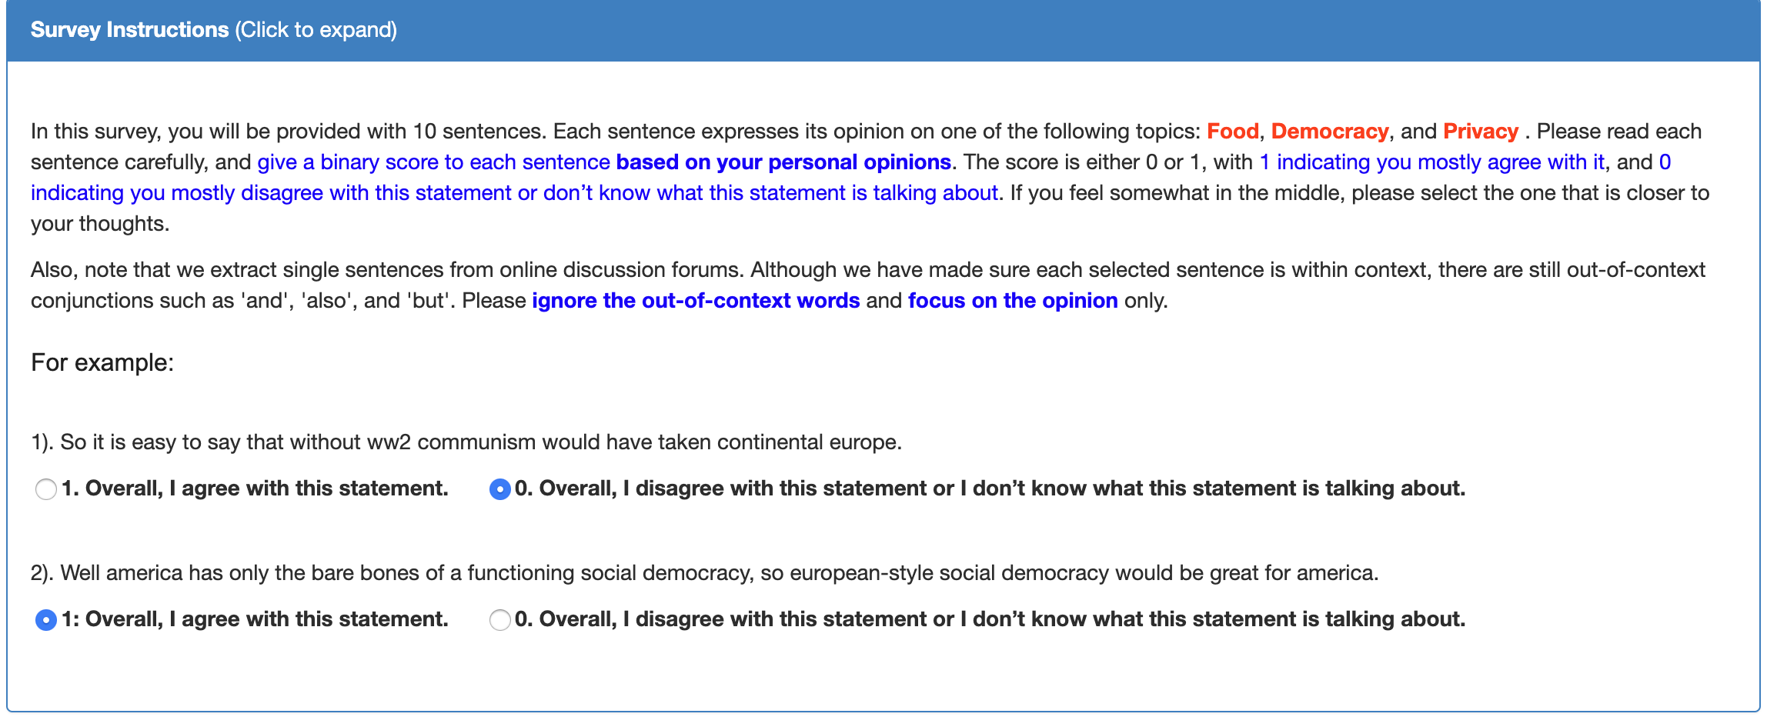Expand the Survey Instructions header
Image resolution: width=1767 pixels, height=717 pixels.
tap(129, 30)
